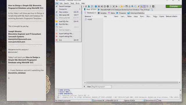Switch to the Status tab
The image size is (186, 105).
pyautogui.click(x=112, y=13)
